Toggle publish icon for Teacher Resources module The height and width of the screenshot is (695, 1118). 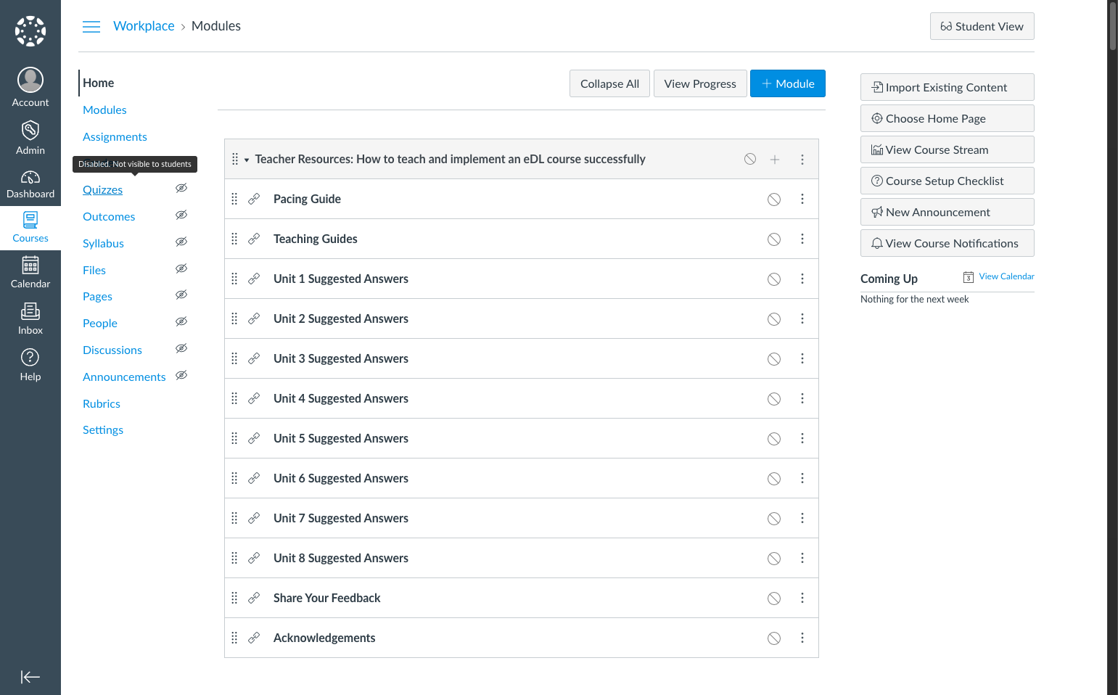click(x=750, y=159)
